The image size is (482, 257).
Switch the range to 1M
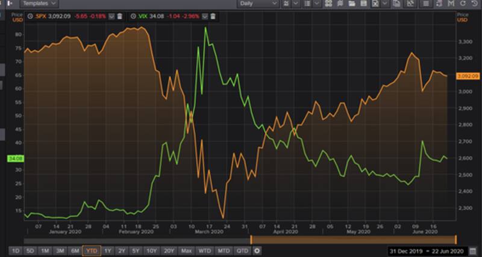click(x=45, y=250)
